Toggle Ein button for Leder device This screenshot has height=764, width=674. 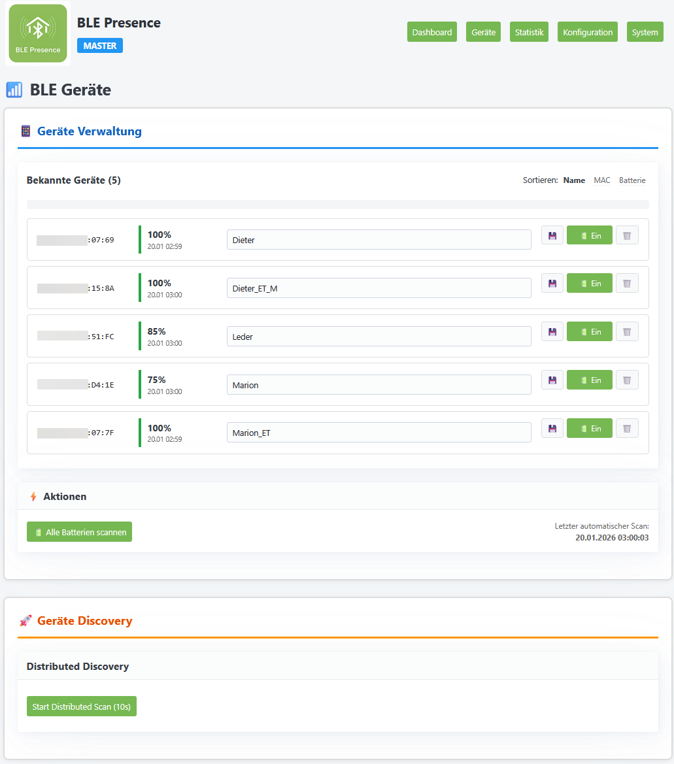589,332
